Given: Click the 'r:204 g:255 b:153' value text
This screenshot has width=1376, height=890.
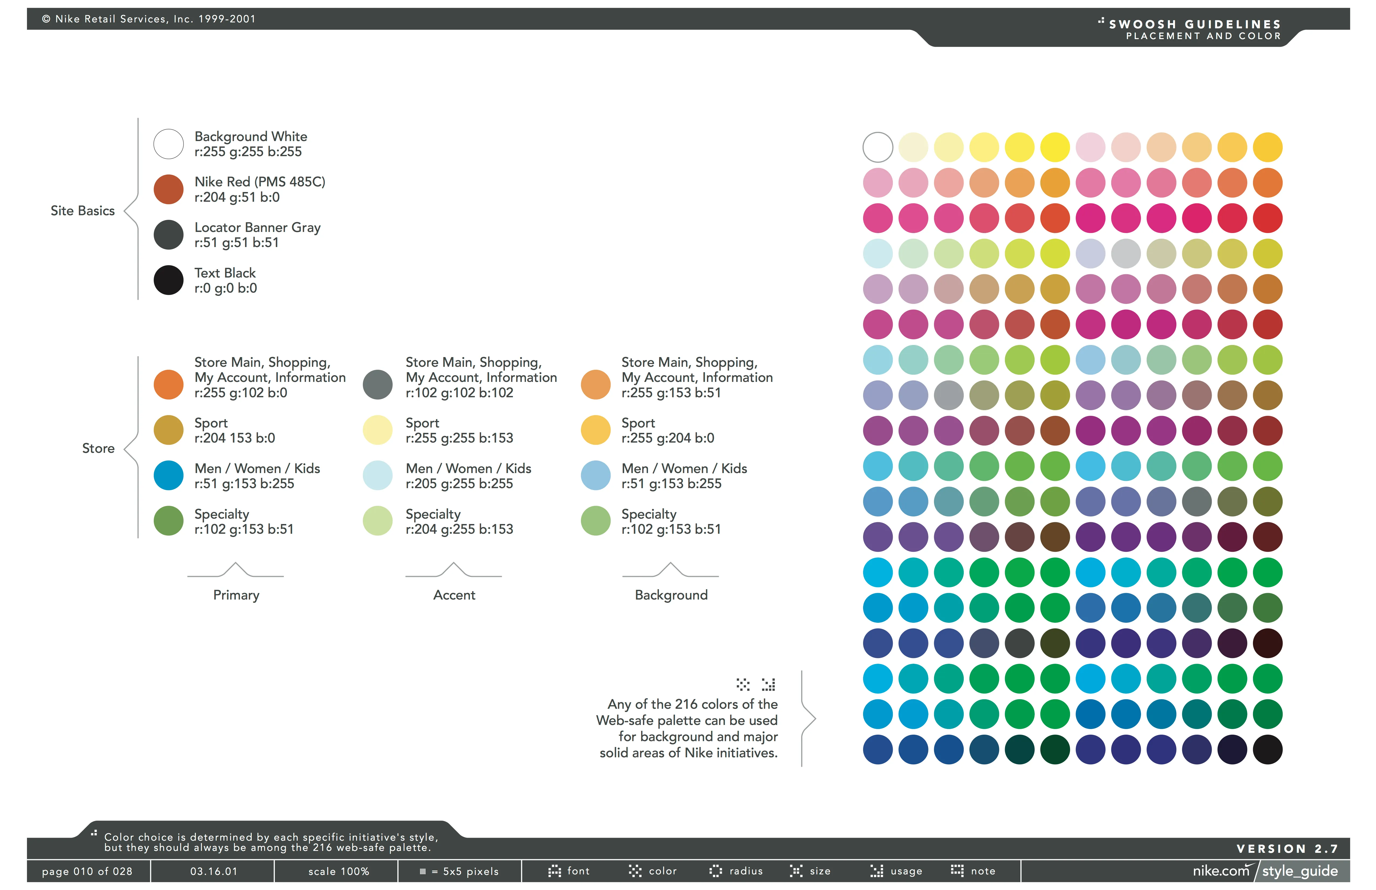Looking at the screenshot, I should click(460, 529).
